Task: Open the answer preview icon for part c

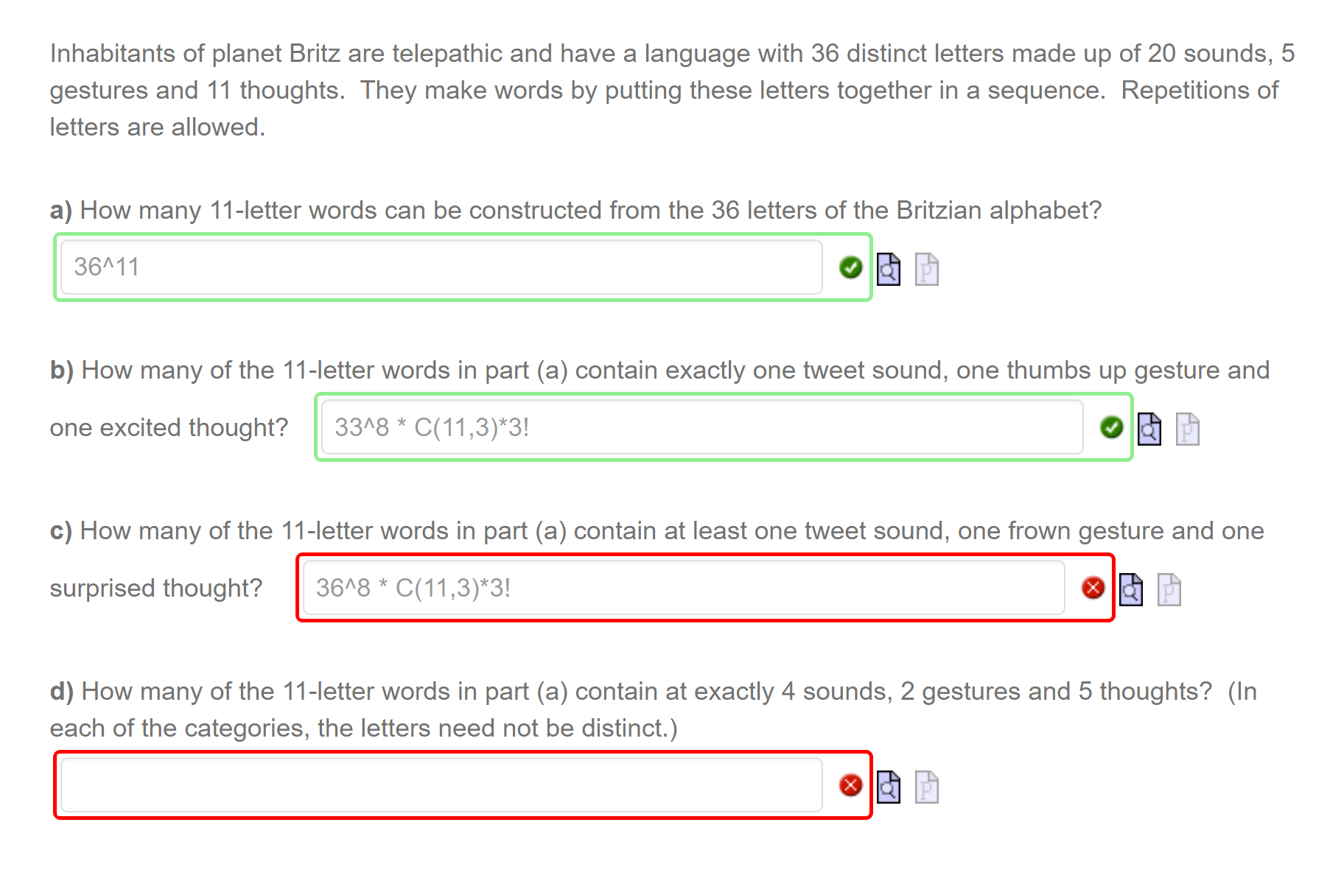Action: [x=1131, y=590]
